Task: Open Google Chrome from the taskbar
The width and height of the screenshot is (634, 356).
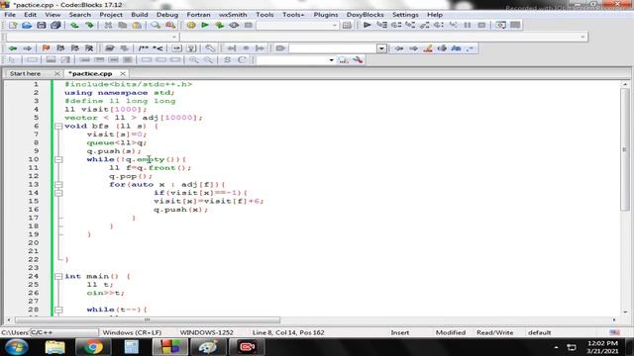Action: pyautogui.click(x=92, y=347)
